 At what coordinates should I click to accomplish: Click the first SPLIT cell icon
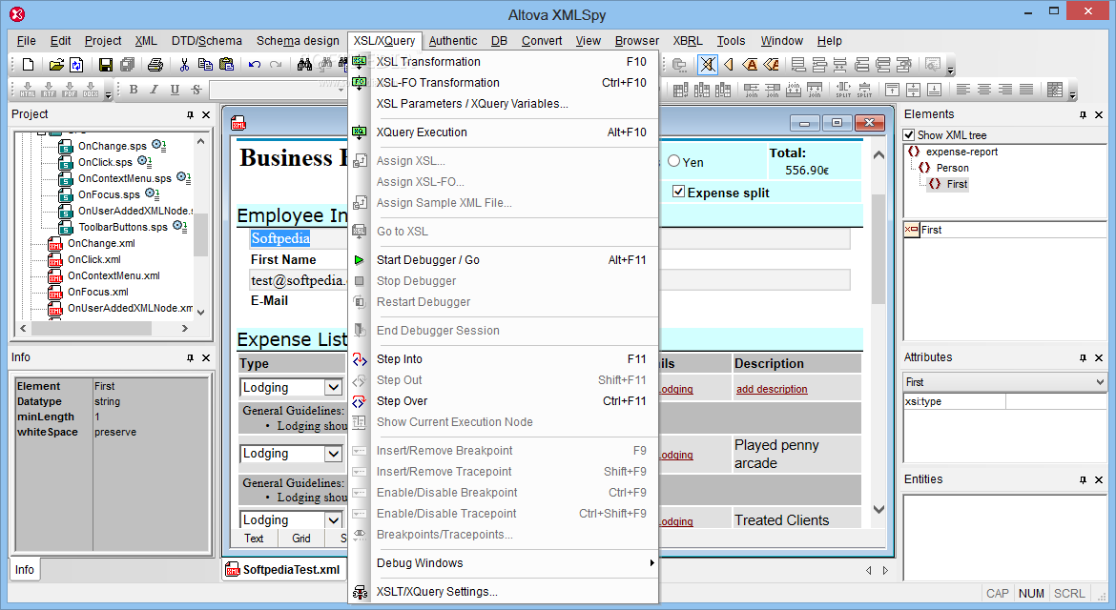[x=843, y=89]
